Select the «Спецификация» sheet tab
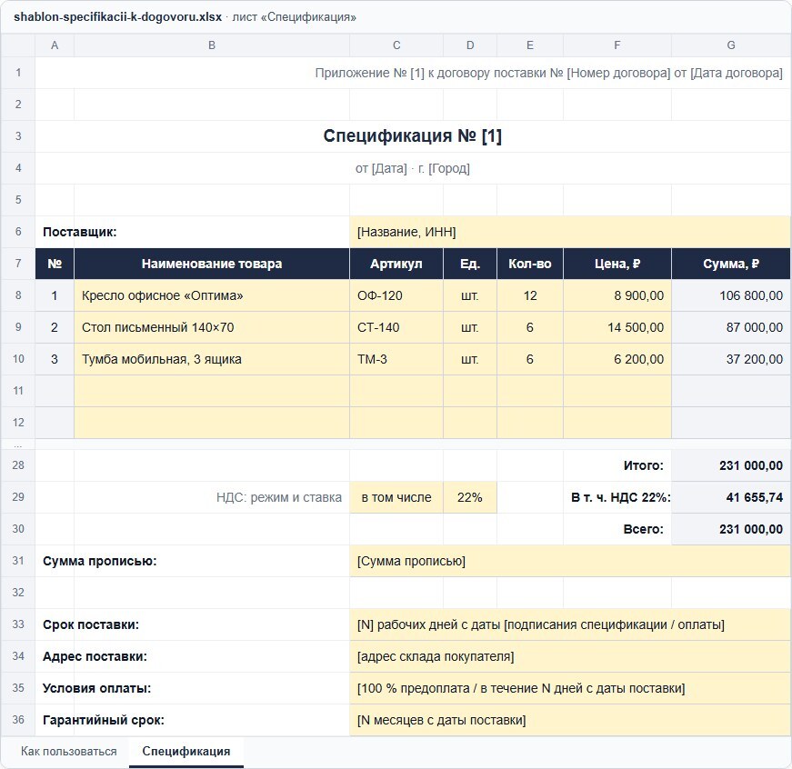 coord(185,752)
